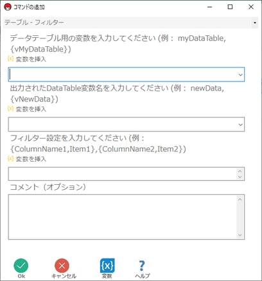262x281 pixels.
Task: Click the up arrow on comment box scrollbar
Action: [x=240, y=199]
